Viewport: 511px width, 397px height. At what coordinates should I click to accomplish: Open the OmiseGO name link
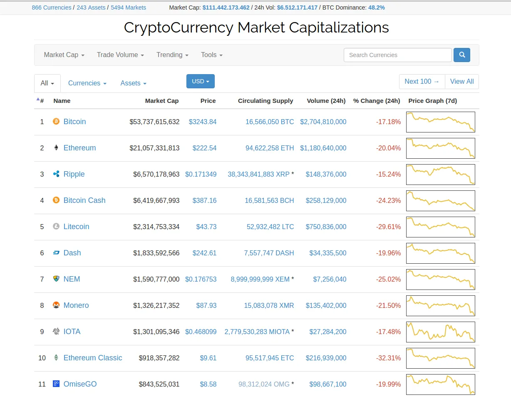point(80,384)
